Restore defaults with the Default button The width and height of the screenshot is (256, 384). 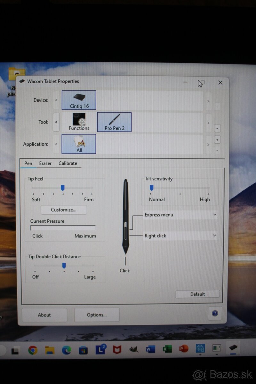point(197,294)
